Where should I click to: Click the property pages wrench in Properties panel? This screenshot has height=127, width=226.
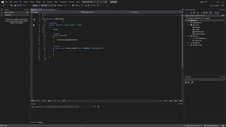[x=192, y=83]
